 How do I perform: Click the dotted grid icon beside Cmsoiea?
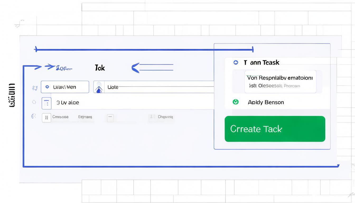click(x=46, y=118)
